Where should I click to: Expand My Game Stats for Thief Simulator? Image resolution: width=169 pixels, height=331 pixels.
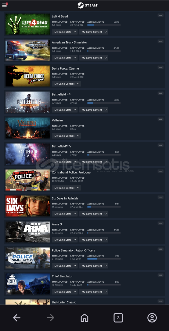click(x=65, y=292)
